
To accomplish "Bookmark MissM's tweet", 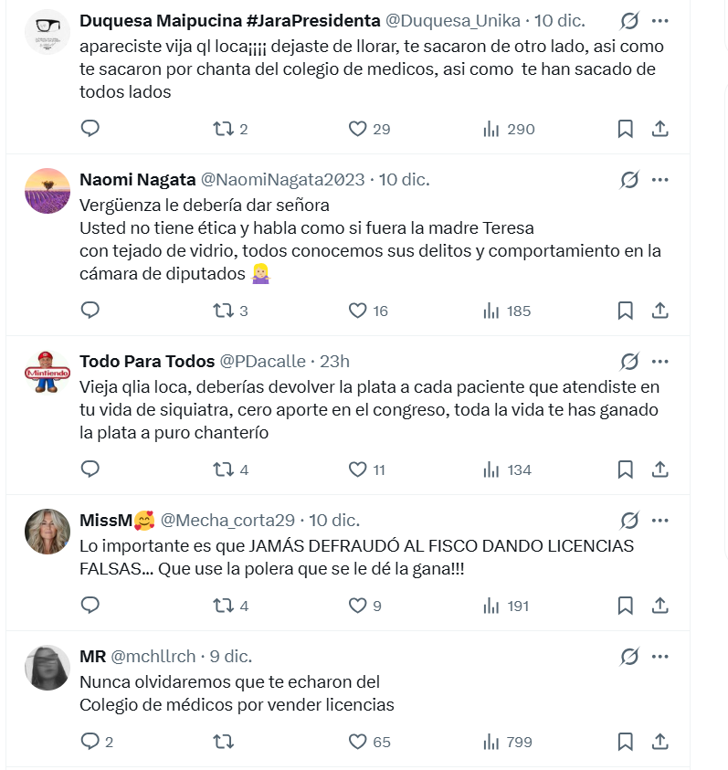I will coord(625,606).
